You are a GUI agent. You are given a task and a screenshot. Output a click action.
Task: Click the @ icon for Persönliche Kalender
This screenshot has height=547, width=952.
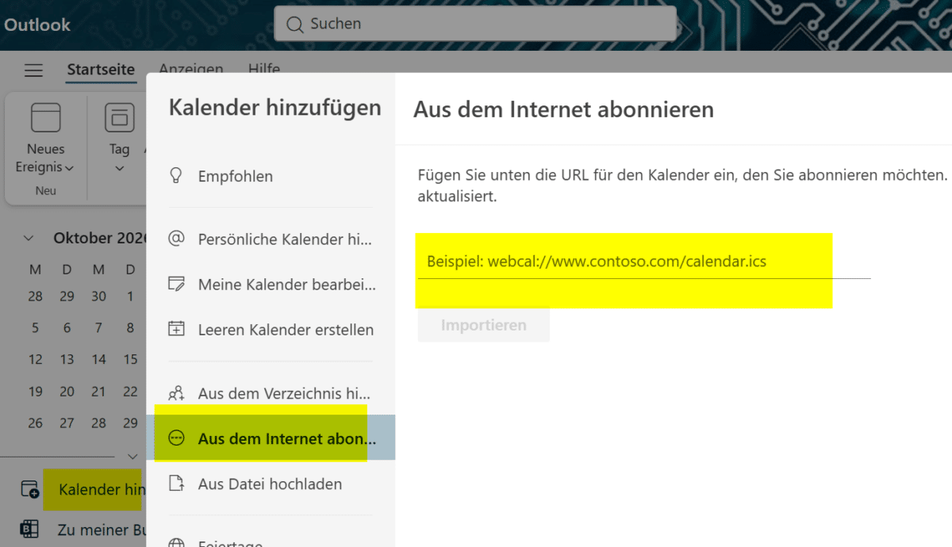click(x=177, y=239)
